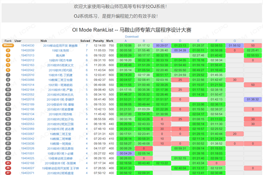Click problem H column header

[253, 41]
